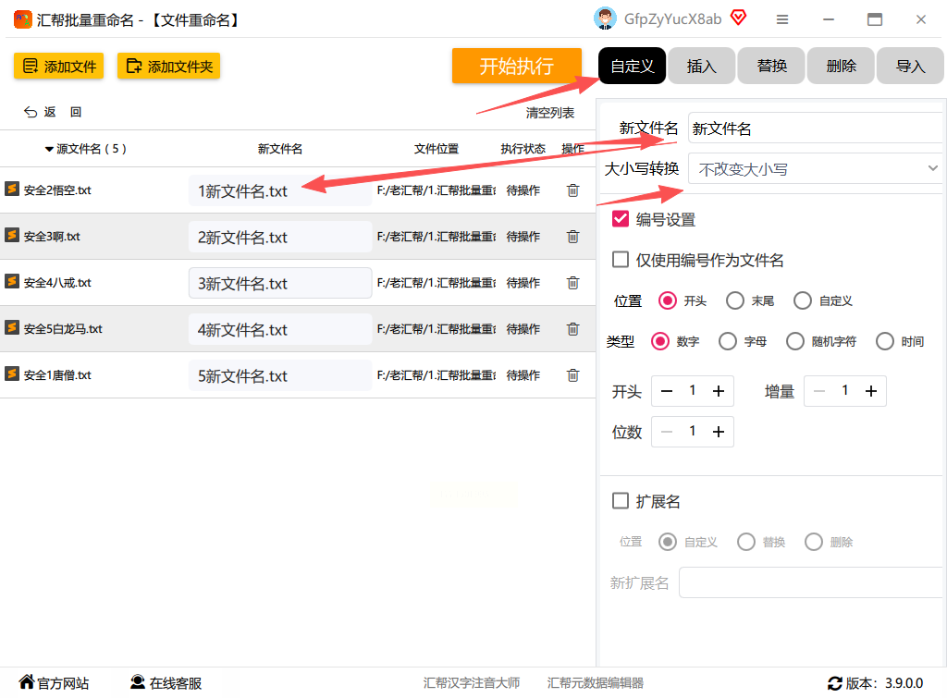Switch to the 插入 tab
The image size is (947, 698).
(702, 66)
